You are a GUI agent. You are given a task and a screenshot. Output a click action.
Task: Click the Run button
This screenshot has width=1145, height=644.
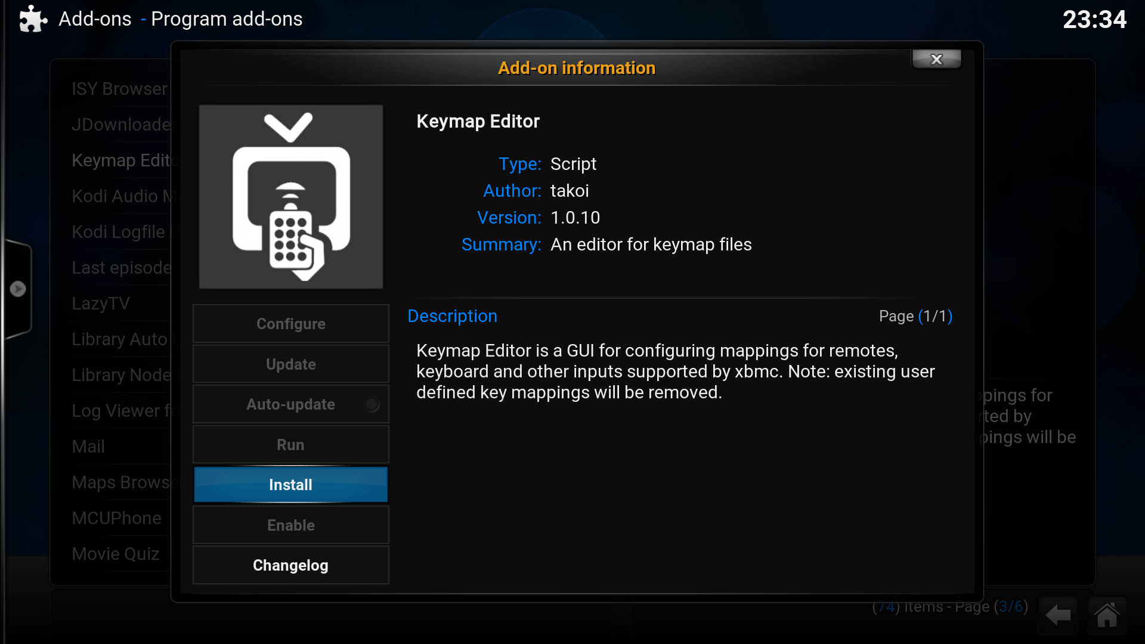pos(290,445)
